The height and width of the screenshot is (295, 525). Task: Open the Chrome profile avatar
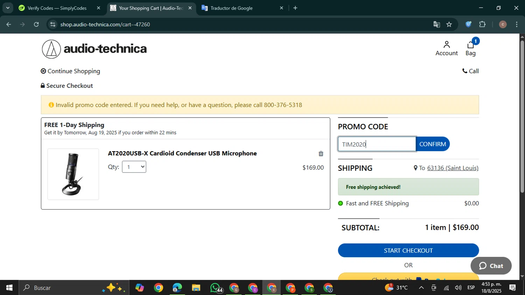[503, 24]
